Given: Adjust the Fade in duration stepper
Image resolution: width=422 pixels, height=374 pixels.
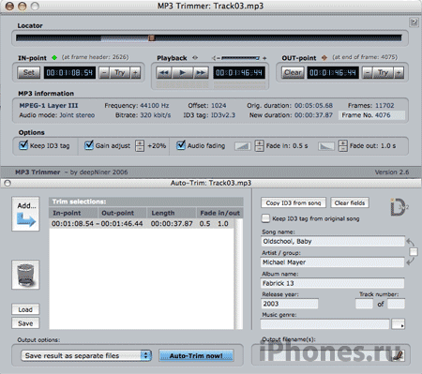Looking at the screenshot, I should [259, 145].
